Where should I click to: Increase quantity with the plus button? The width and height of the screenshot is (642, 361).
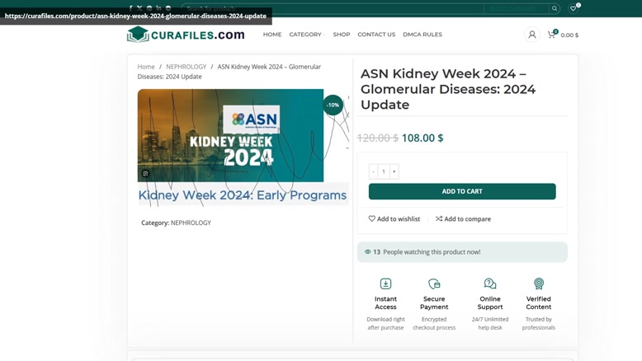[394, 171]
